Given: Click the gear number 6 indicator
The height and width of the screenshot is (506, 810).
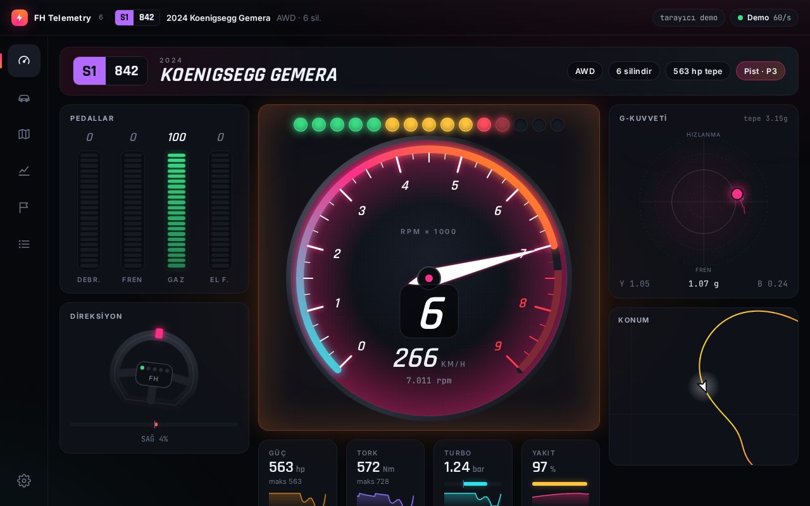Looking at the screenshot, I should [x=429, y=311].
